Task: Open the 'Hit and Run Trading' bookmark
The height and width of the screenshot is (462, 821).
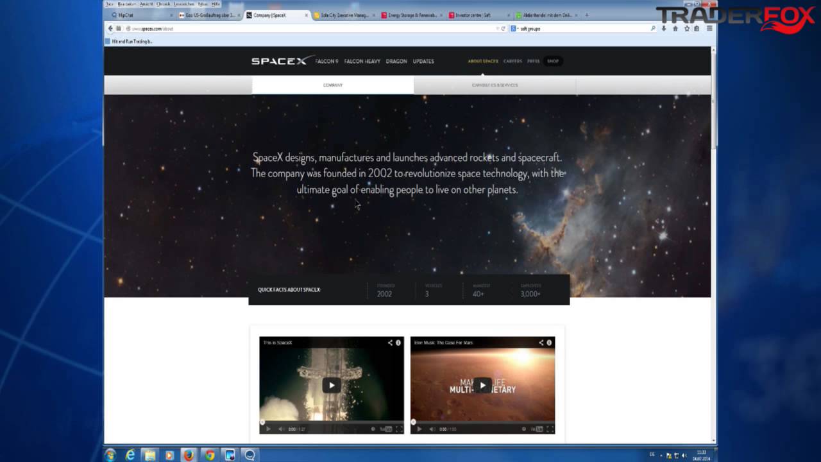Action: (x=130, y=41)
